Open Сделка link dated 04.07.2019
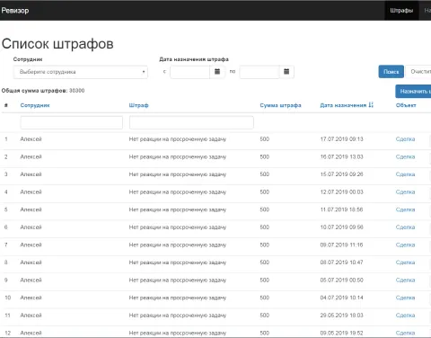The width and height of the screenshot is (431, 338). pyautogui.click(x=405, y=298)
